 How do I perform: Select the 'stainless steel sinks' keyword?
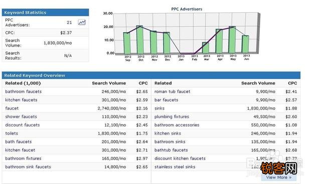175,167
